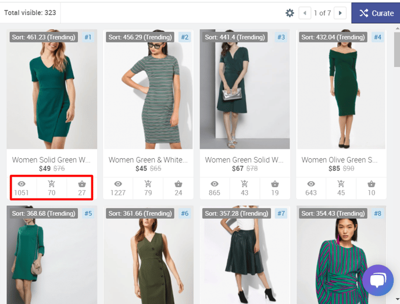Click Sort: 441.4 (Trending) label

click(x=235, y=37)
